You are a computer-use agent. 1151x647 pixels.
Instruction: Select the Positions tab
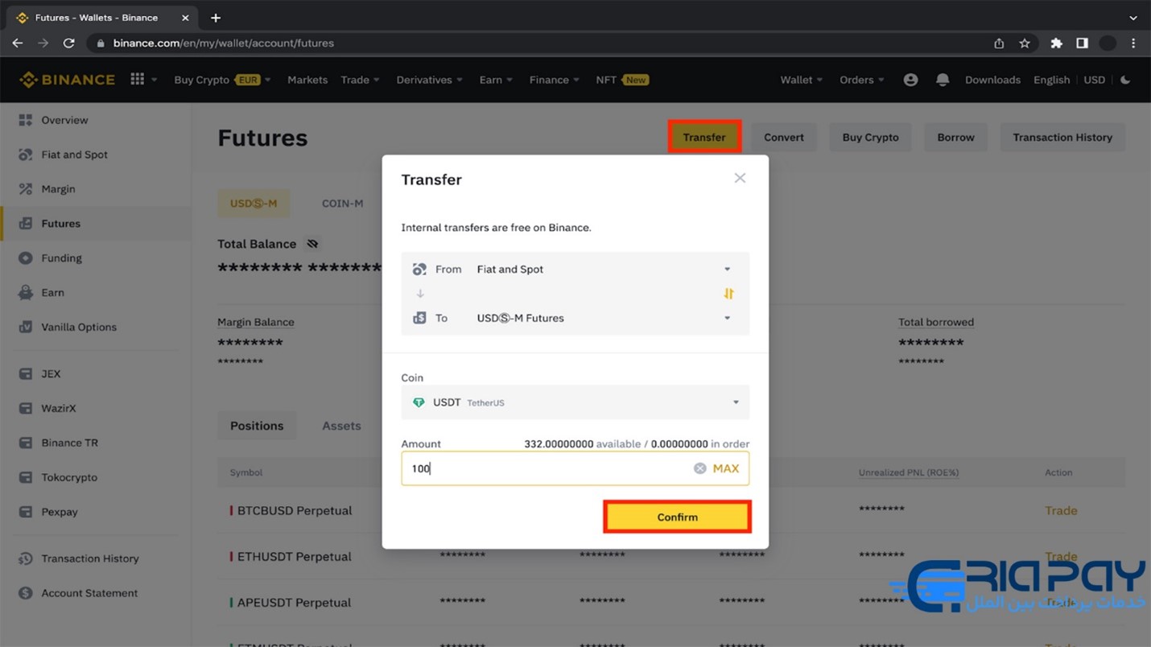coord(257,426)
